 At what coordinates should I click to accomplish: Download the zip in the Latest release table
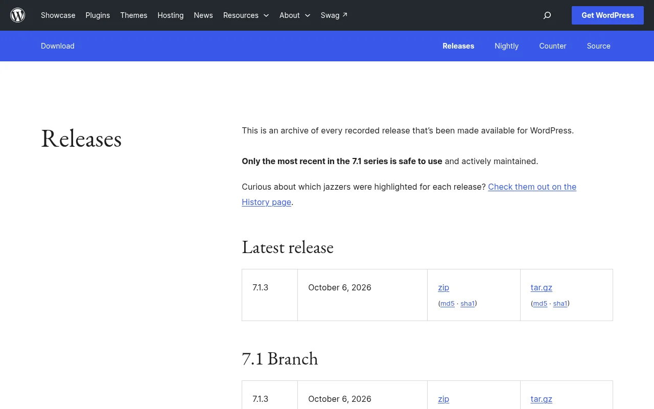pyautogui.click(x=443, y=287)
